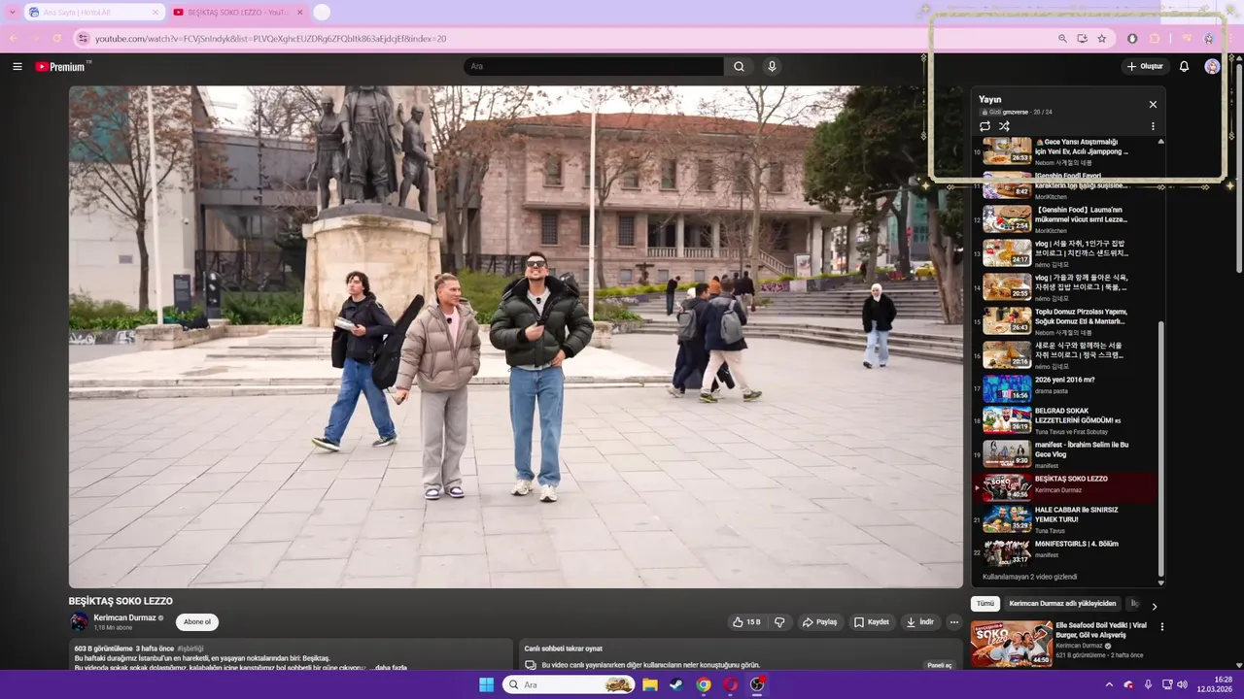Click the YouTube search magnifier button
The height and width of the screenshot is (699, 1244).
[739, 66]
